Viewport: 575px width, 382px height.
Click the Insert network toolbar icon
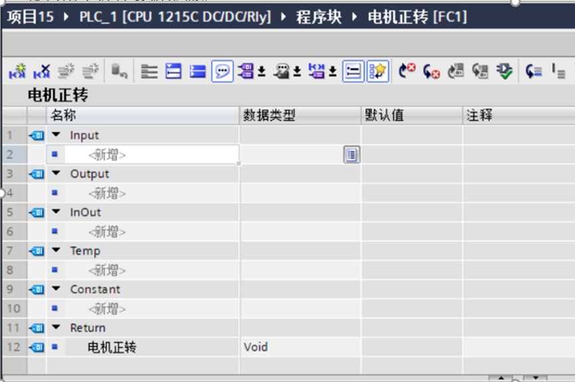(x=17, y=71)
